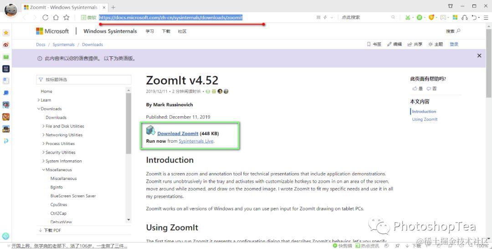
Task: Open the Sysinternals Live link
Action: (x=196, y=141)
